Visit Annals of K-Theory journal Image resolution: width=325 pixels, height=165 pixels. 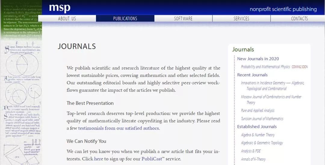pos(253,159)
